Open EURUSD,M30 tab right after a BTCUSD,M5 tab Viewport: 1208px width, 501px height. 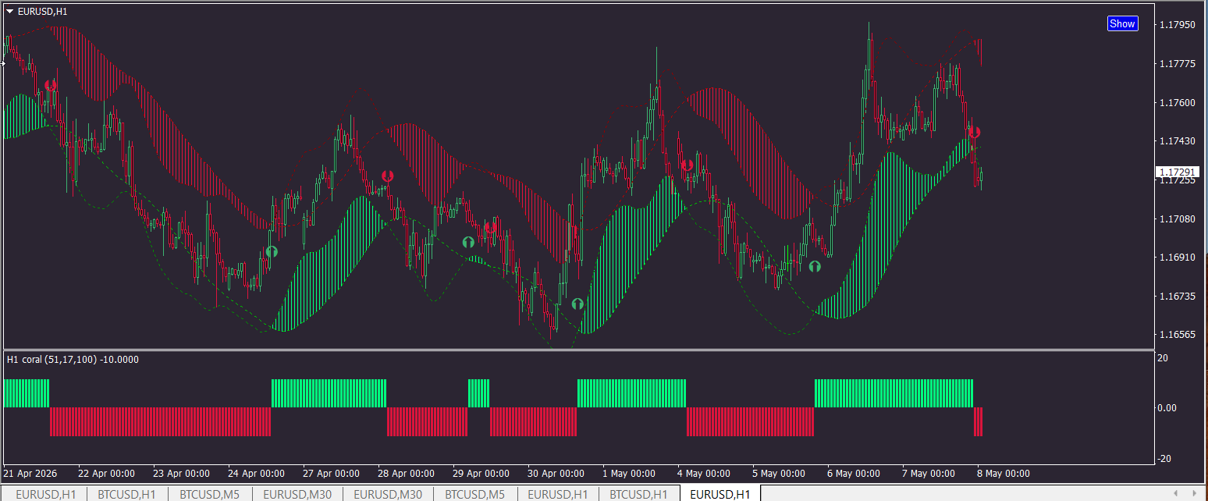click(297, 494)
